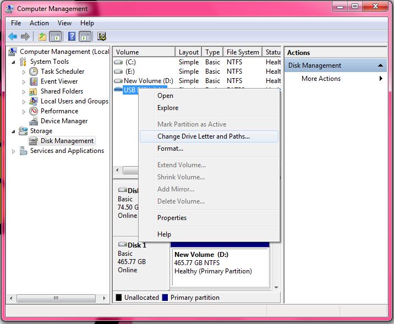Expand the Local Users and Groups node
Image resolution: width=394 pixels, height=324 pixels.
(24, 101)
